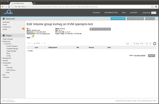Open KVM VMs in the sidebar
The height and width of the screenshot is (104, 159).
[x=10, y=68]
